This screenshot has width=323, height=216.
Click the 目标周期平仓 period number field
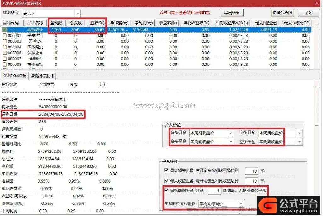[x=214, y=191]
